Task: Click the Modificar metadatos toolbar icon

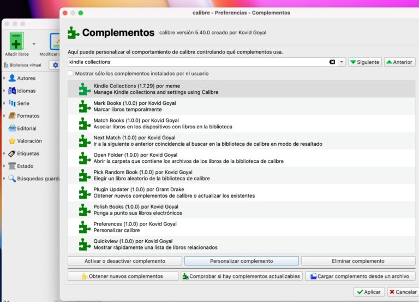Action: (x=55, y=41)
